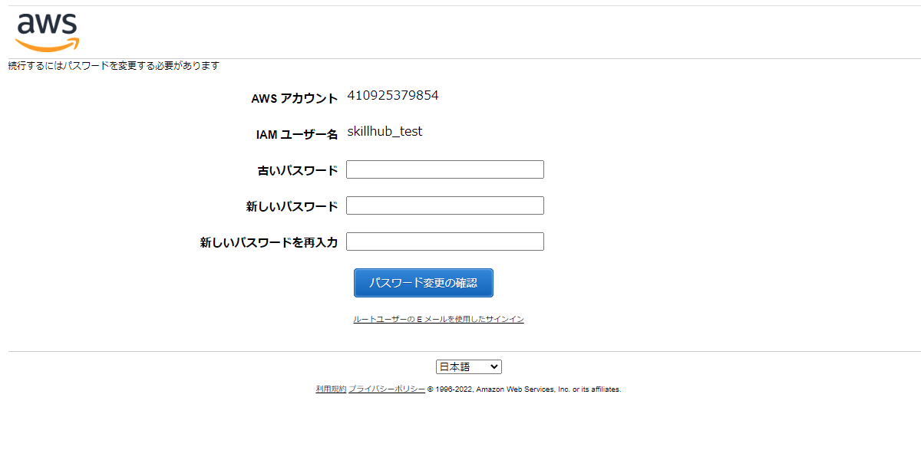Click the IAM ユーザー名 label
Image resolution: width=921 pixels, height=460 pixels.
click(297, 135)
